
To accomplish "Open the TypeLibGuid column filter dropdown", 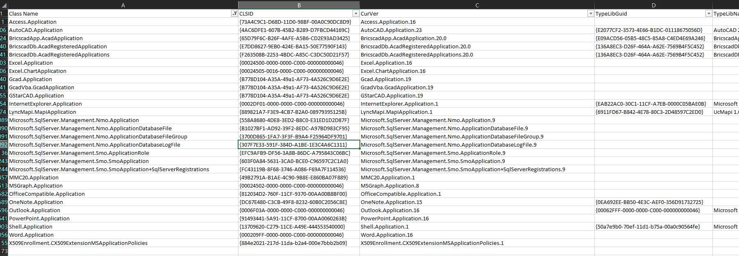I will point(708,14).
